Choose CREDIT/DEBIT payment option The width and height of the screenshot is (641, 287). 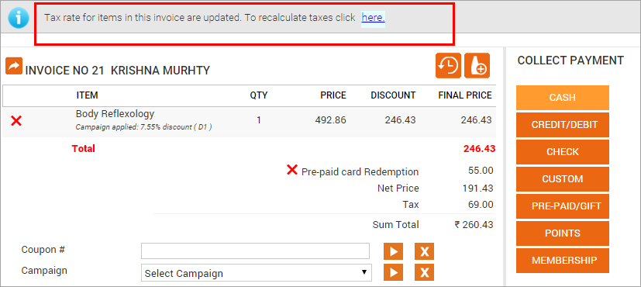[563, 125]
